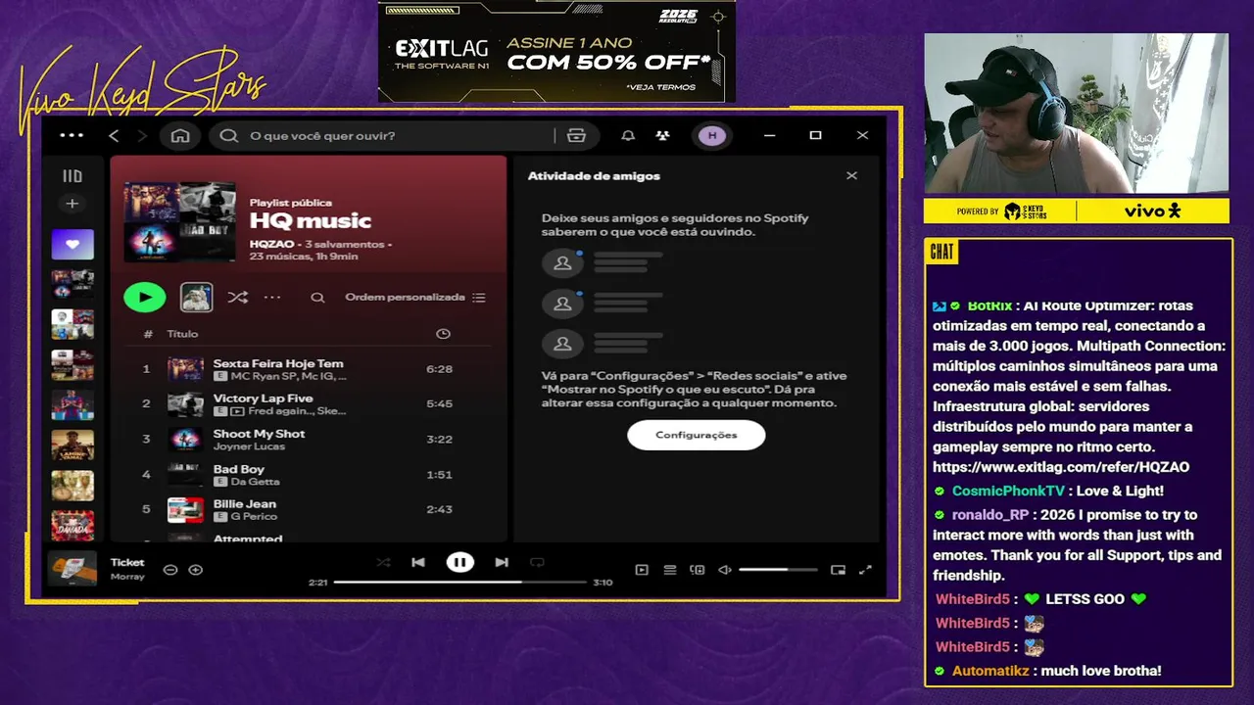
Task: Click the duration clock column header
Action: (443, 334)
